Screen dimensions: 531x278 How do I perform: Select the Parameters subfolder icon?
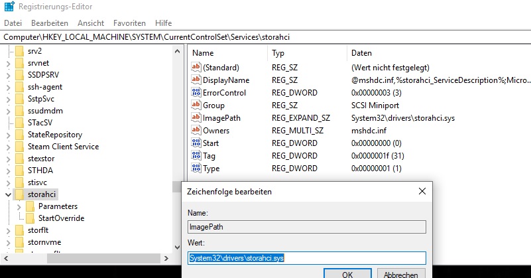click(30, 206)
